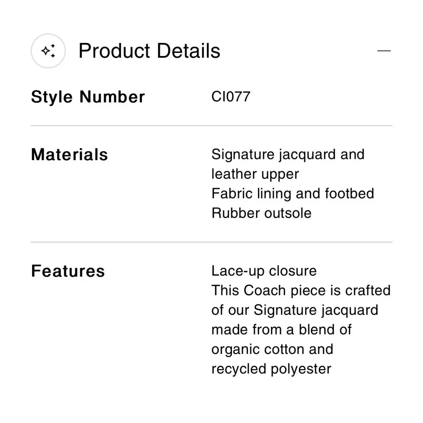Click the Materials row label
The height and width of the screenshot is (423, 423).
69,154
